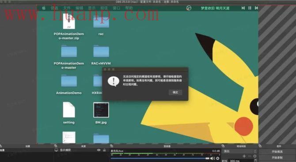Open transition properties gear icon
This screenshot has height=162, width=296.
click(254, 156)
